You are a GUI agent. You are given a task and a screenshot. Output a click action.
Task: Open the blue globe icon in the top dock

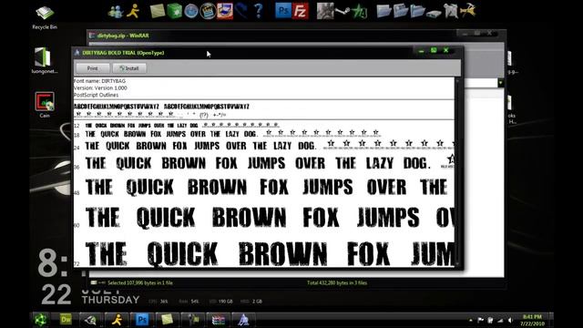[191, 11]
